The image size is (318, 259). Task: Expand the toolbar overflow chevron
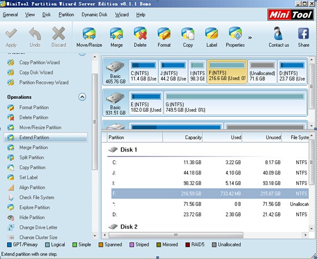[250, 38]
